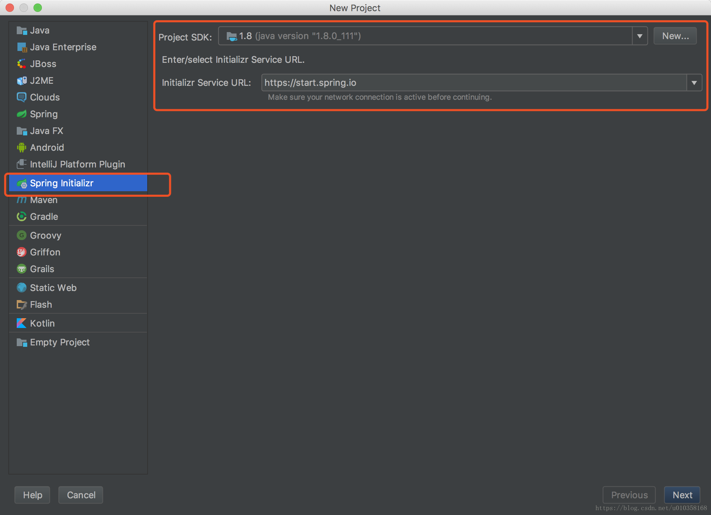The image size is (711, 515).
Task: Click the Kotlin K icon
Action: (x=22, y=323)
